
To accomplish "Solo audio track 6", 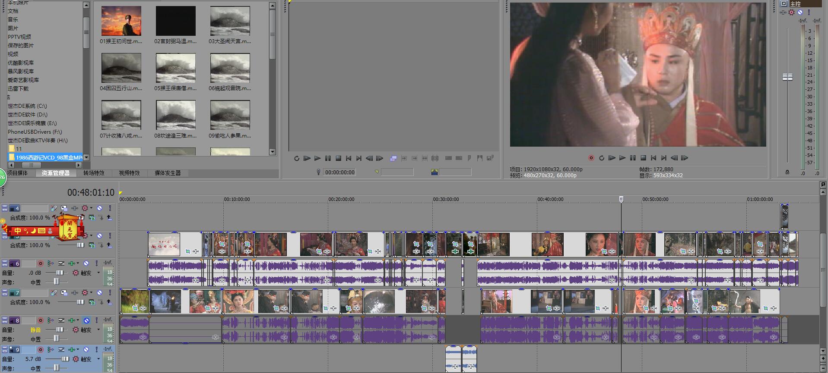I will (97, 263).
